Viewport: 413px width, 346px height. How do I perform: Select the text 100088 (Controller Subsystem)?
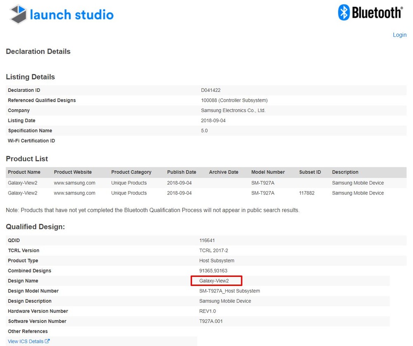(234, 101)
